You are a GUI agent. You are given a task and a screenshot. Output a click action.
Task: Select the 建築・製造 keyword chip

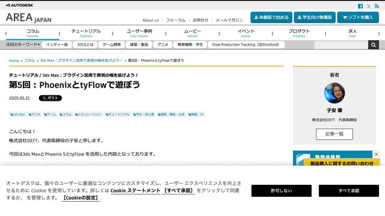click(x=139, y=44)
